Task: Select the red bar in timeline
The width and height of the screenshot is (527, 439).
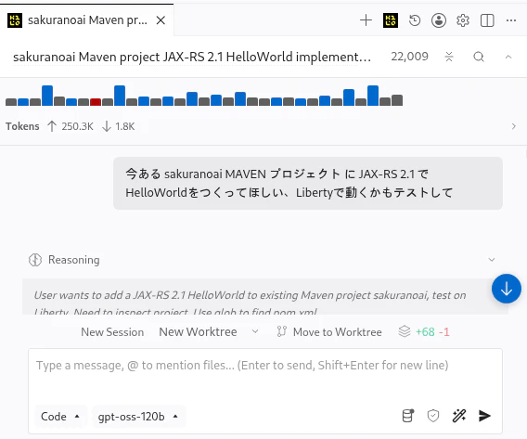Action: pos(96,102)
